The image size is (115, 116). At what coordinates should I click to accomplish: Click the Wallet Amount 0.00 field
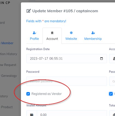coord(72,114)
